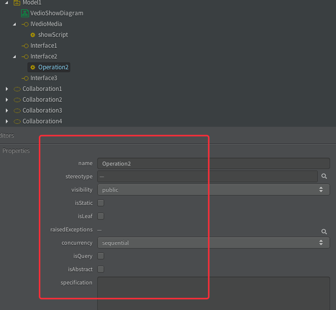The width and height of the screenshot is (336, 310).
Task: Expand the Collaboration3 tree node
Action: coord(7,111)
